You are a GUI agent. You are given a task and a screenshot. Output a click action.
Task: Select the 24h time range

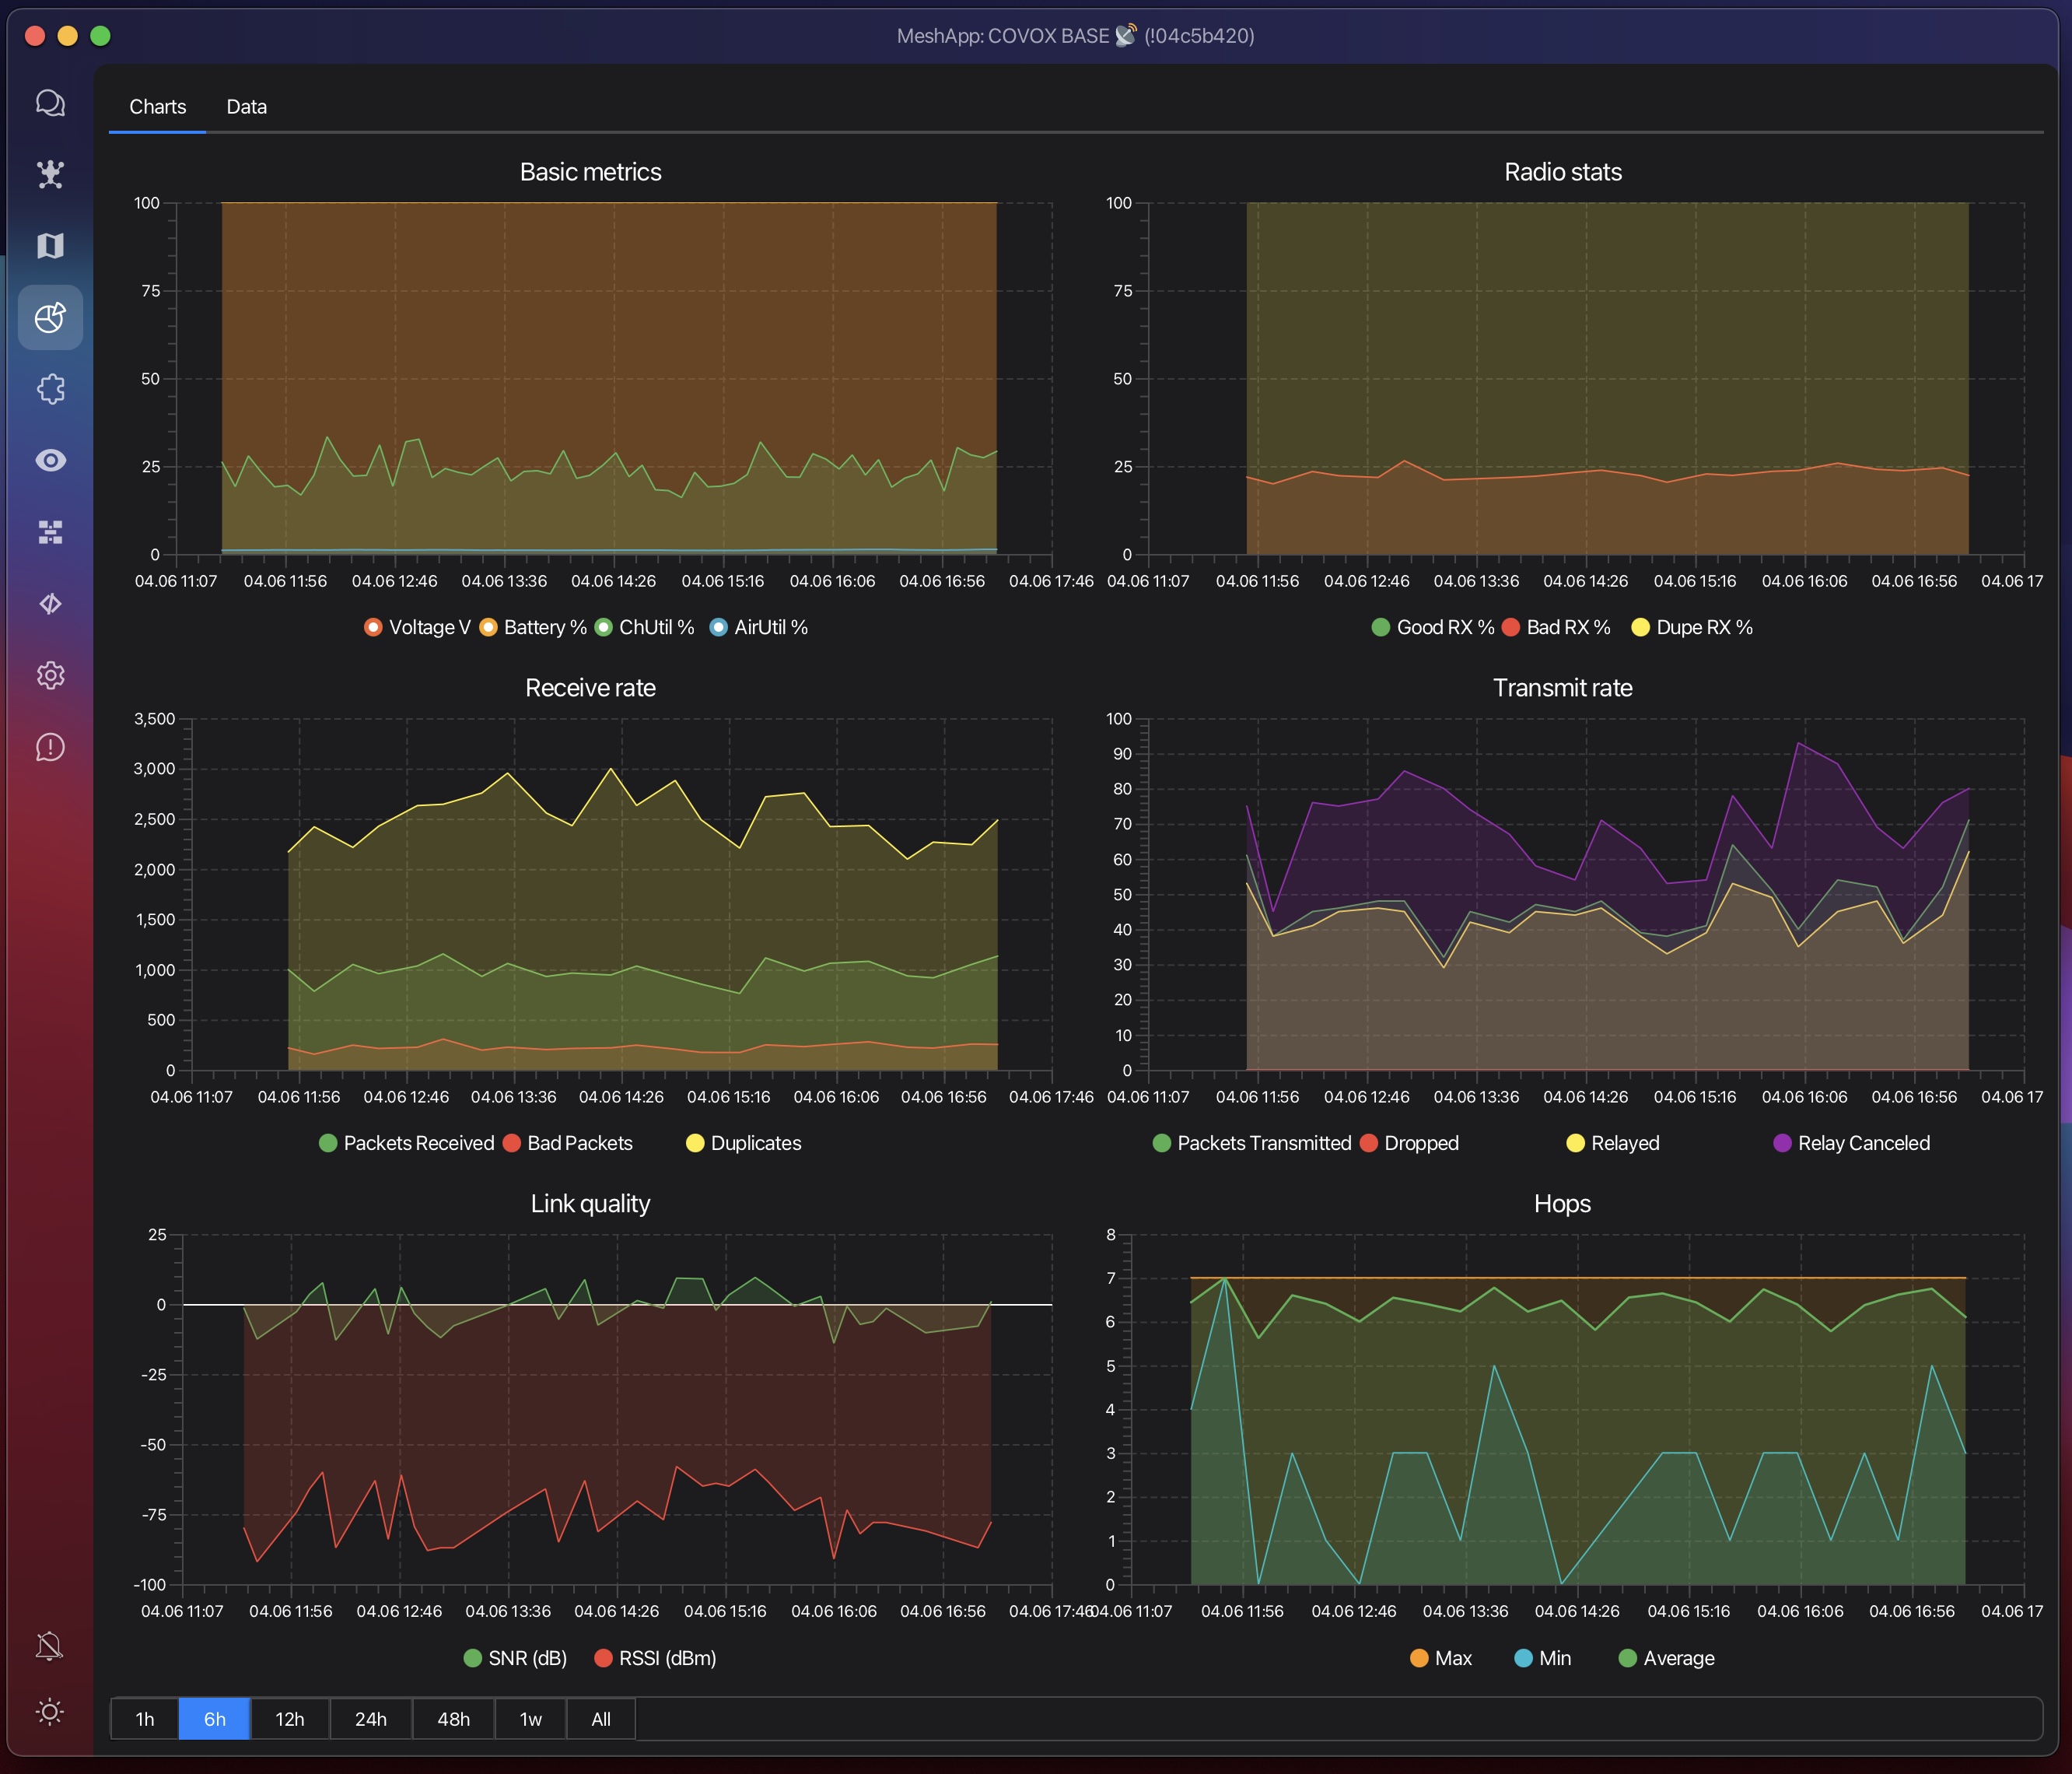click(370, 1719)
